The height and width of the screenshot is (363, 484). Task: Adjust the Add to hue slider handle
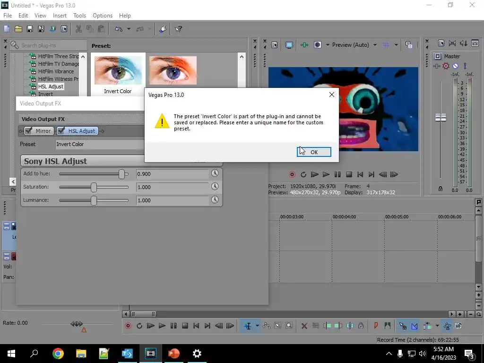121,174
